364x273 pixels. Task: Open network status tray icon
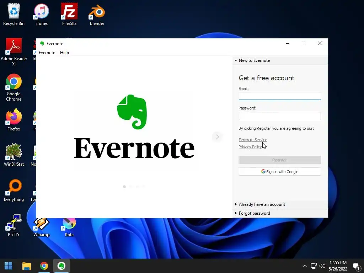[314, 266]
